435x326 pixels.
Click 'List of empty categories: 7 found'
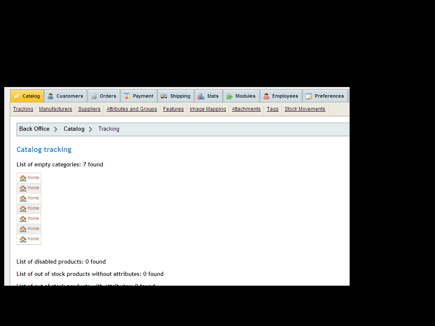pos(60,164)
